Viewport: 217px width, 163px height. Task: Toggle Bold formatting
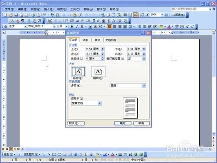[72, 27]
